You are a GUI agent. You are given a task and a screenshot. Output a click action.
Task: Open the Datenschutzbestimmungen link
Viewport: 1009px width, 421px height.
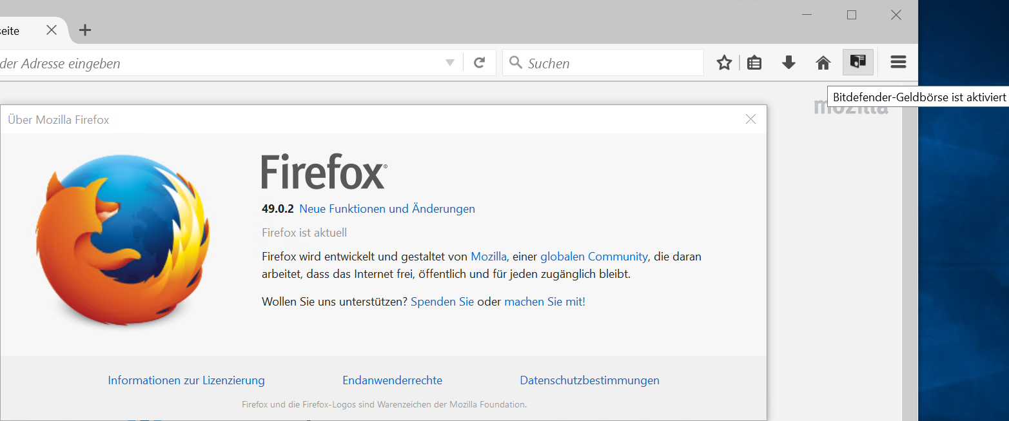click(590, 380)
